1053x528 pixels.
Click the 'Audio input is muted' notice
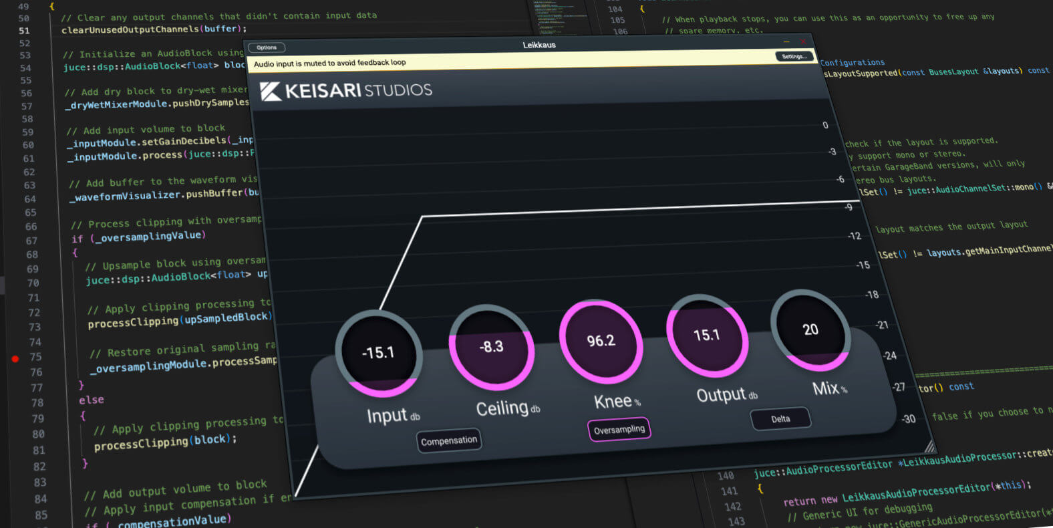click(x=329, y=63)
